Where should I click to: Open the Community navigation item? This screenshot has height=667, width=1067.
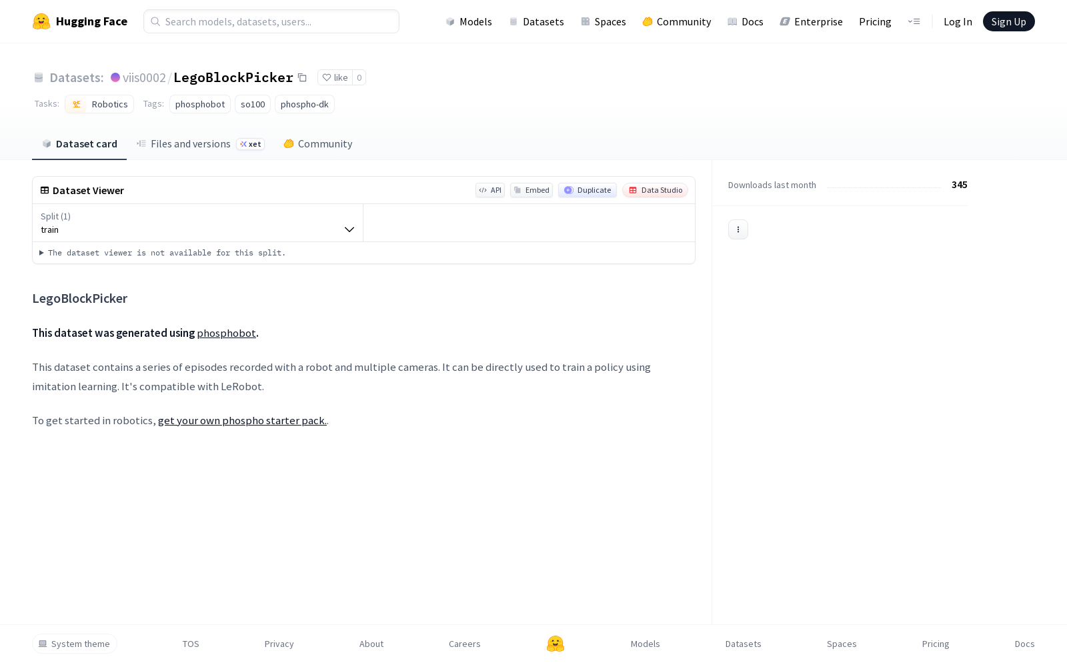coord(676,21)
